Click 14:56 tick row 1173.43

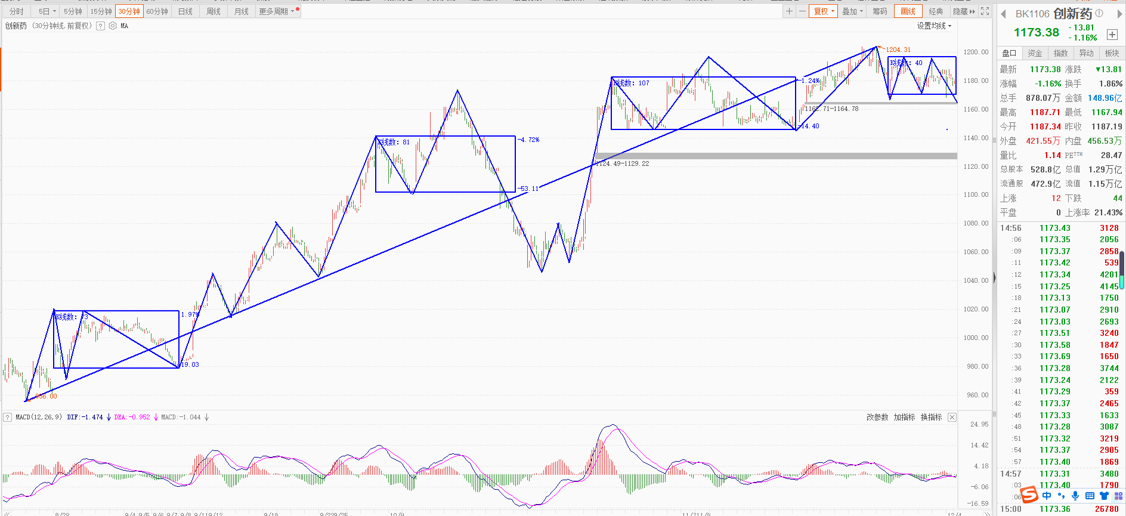point(1059,228)
